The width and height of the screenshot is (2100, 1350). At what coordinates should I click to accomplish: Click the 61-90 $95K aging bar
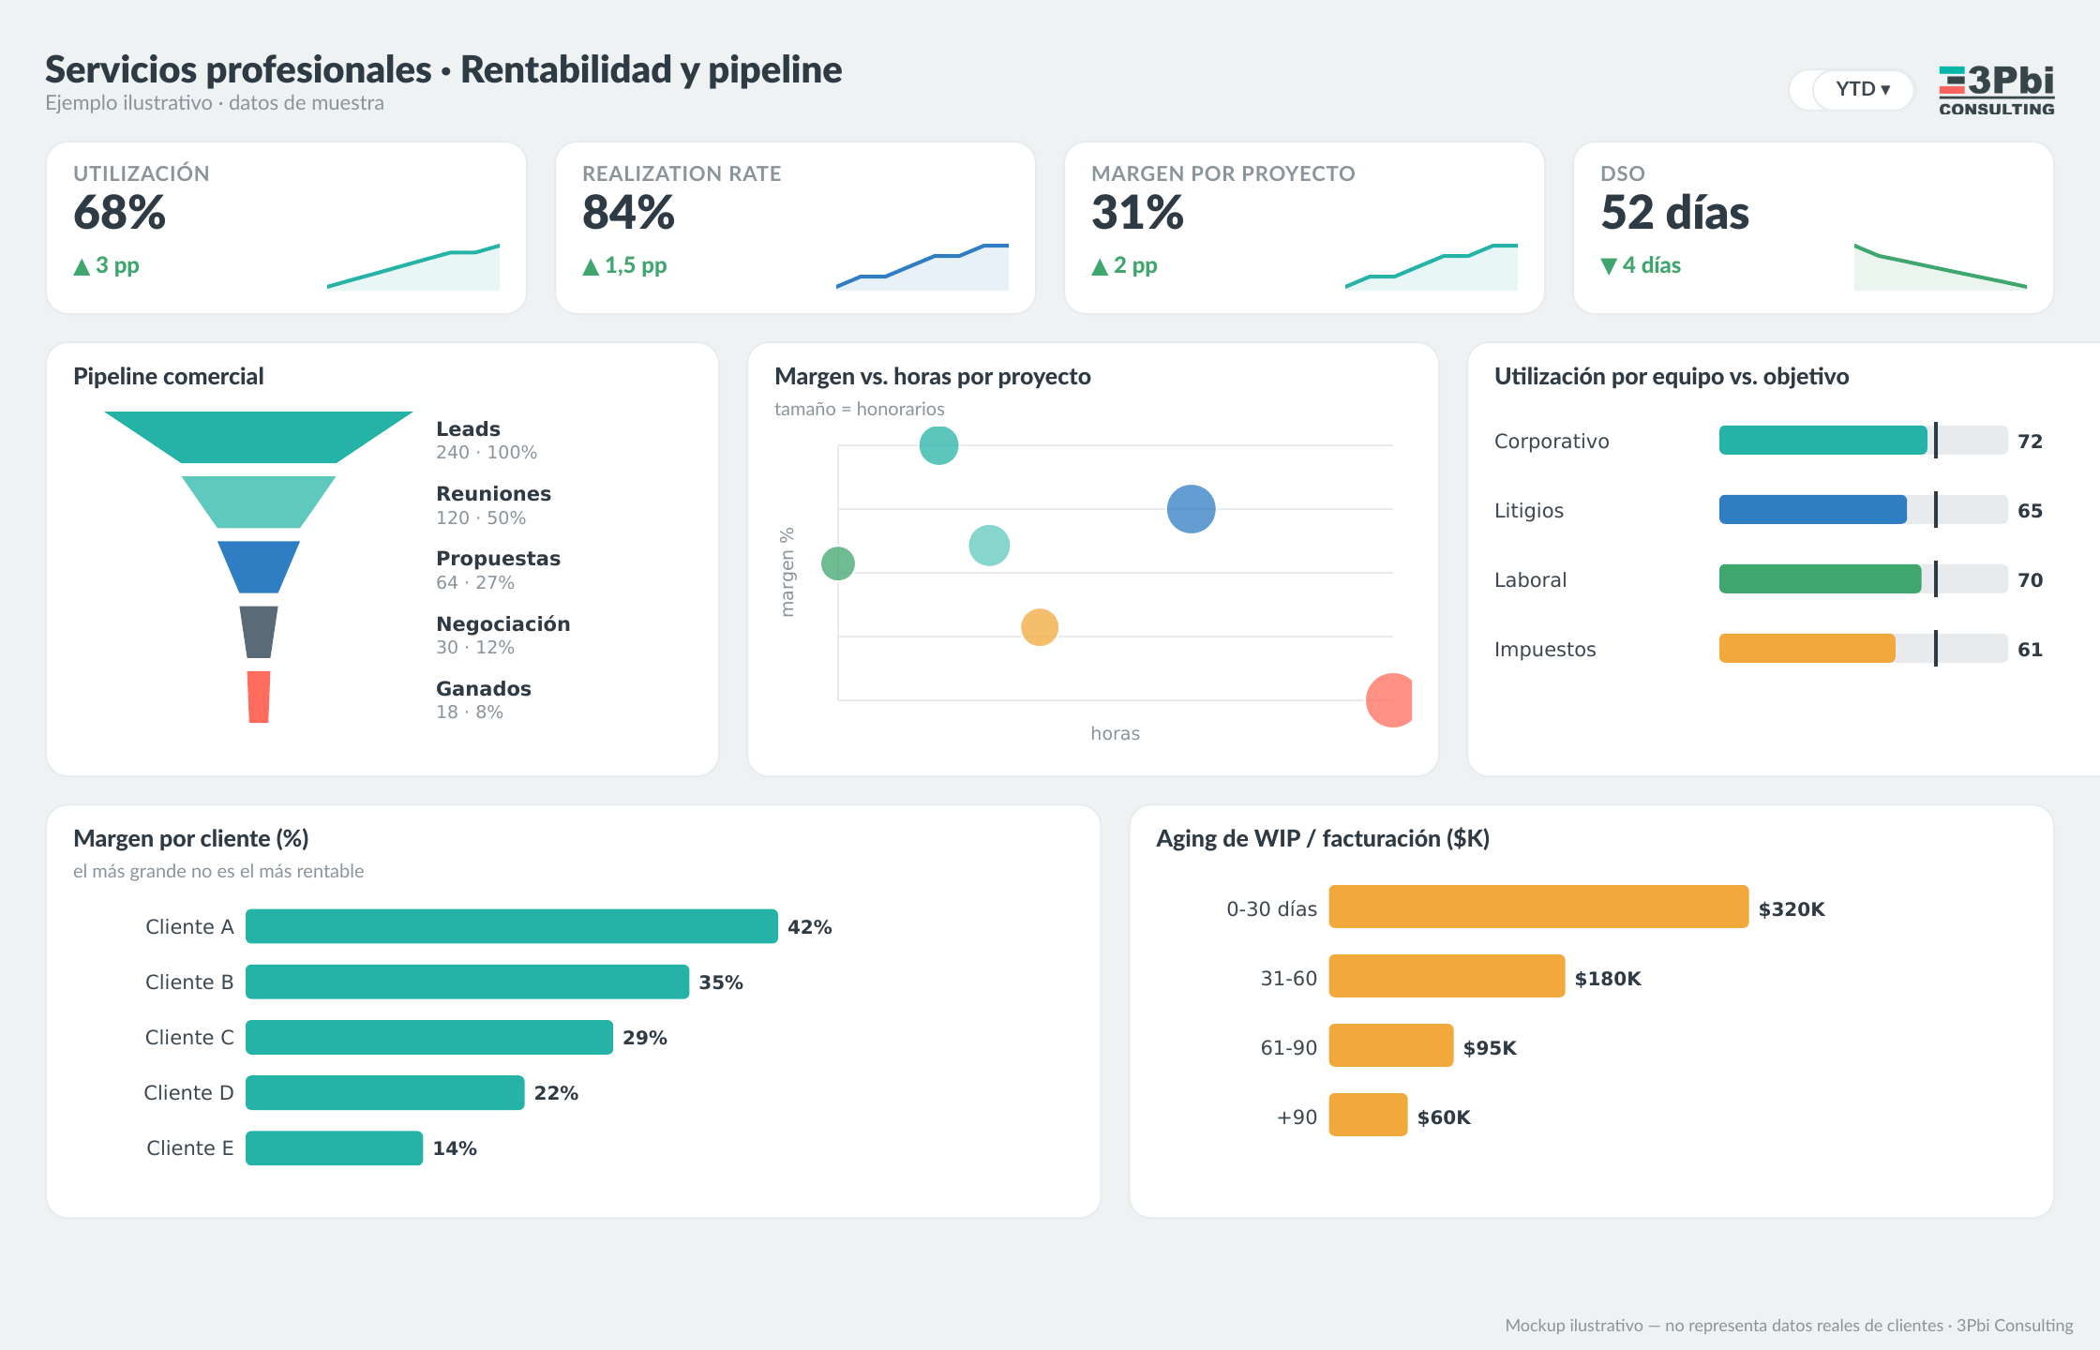tap(1391, 1045)
